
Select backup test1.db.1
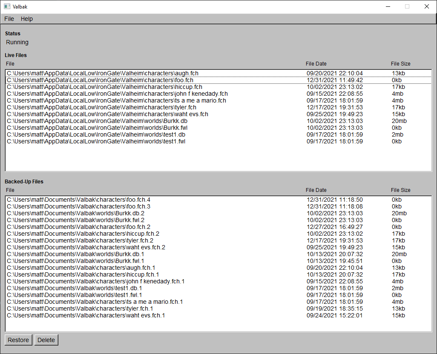(x=218, y=288)
